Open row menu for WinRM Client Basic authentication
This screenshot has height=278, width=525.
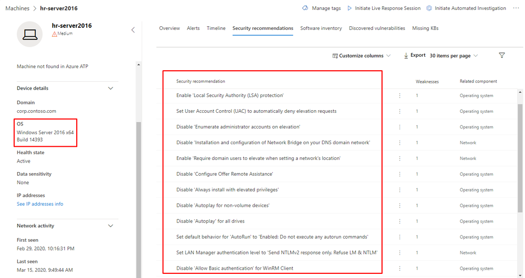(x=399, y=269)
